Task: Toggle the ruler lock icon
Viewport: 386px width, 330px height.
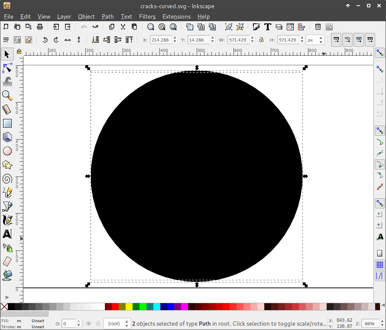Action: pos(19,51)
